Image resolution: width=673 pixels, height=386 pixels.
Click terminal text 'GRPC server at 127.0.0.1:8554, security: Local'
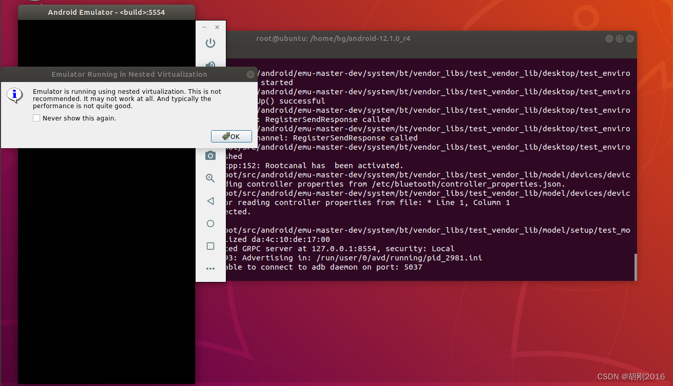pyautogui.click(x=346, y=249)
